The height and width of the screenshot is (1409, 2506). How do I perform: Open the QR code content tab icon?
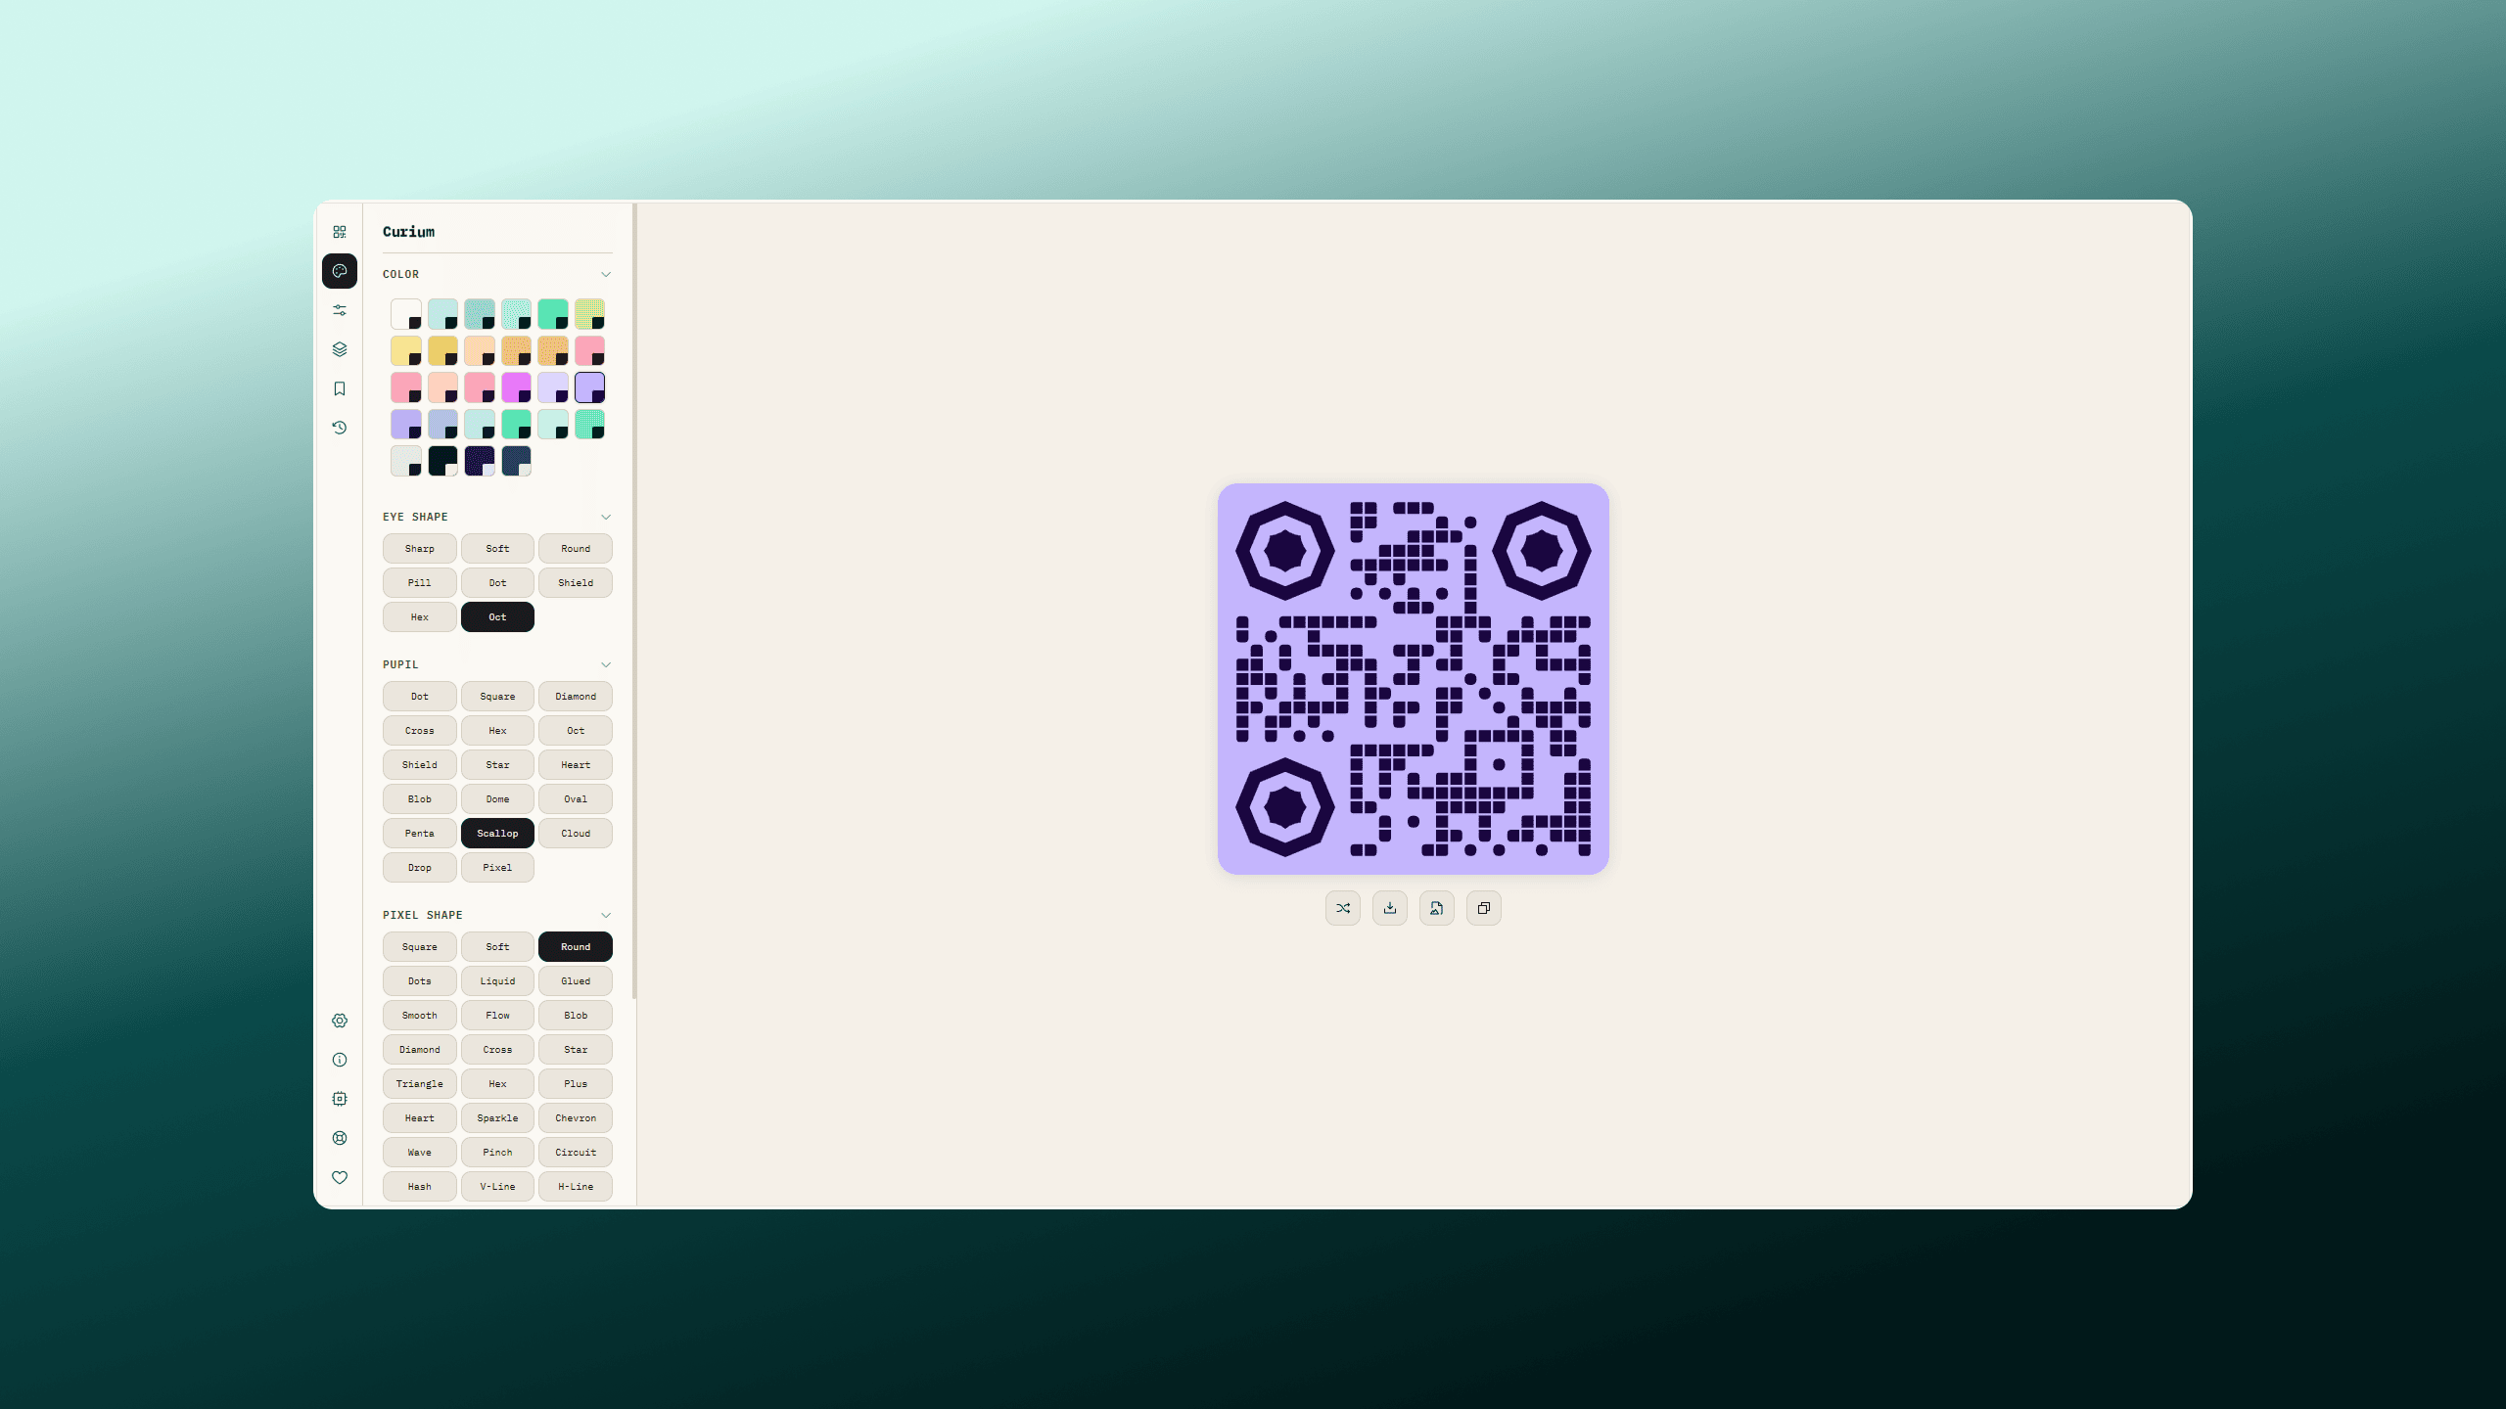(340, 232)
